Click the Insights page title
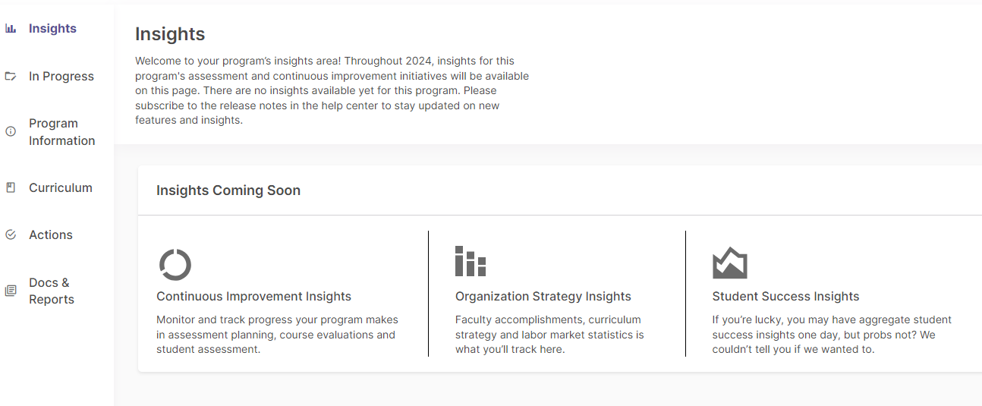The width and height of the screenshot is (982, 406). pos(170,34)
